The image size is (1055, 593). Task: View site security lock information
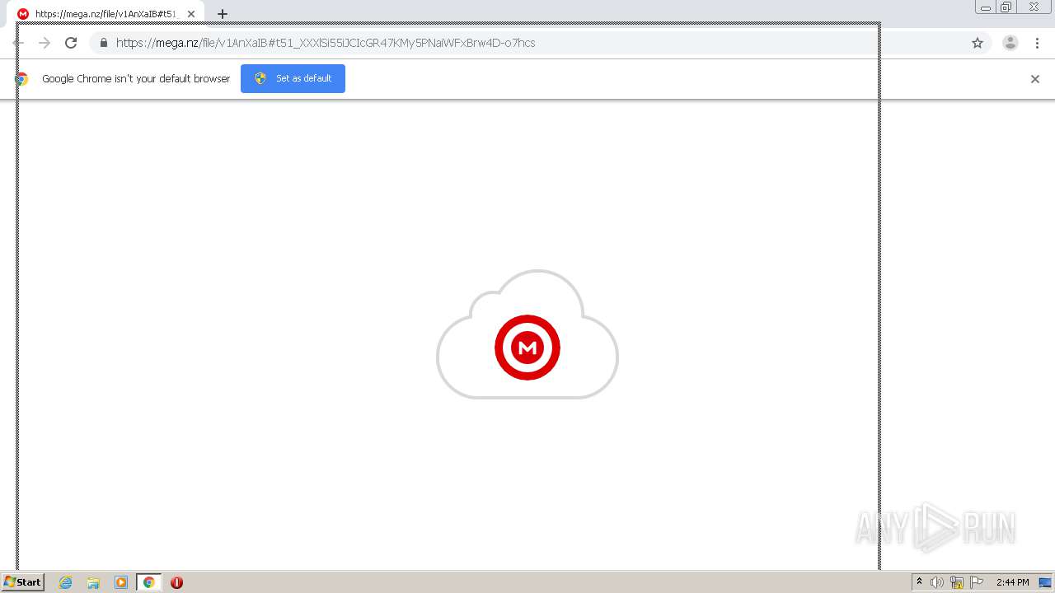coord(104,43)
